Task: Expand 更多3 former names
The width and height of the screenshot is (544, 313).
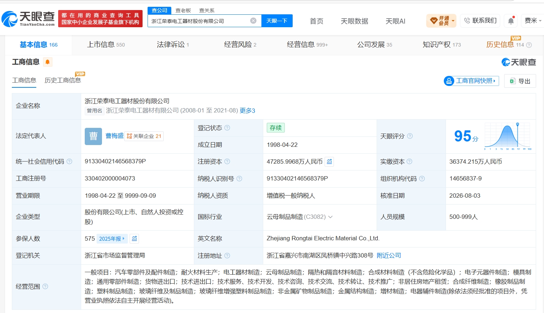Action: pyautogui.click(x=247, y=110)
